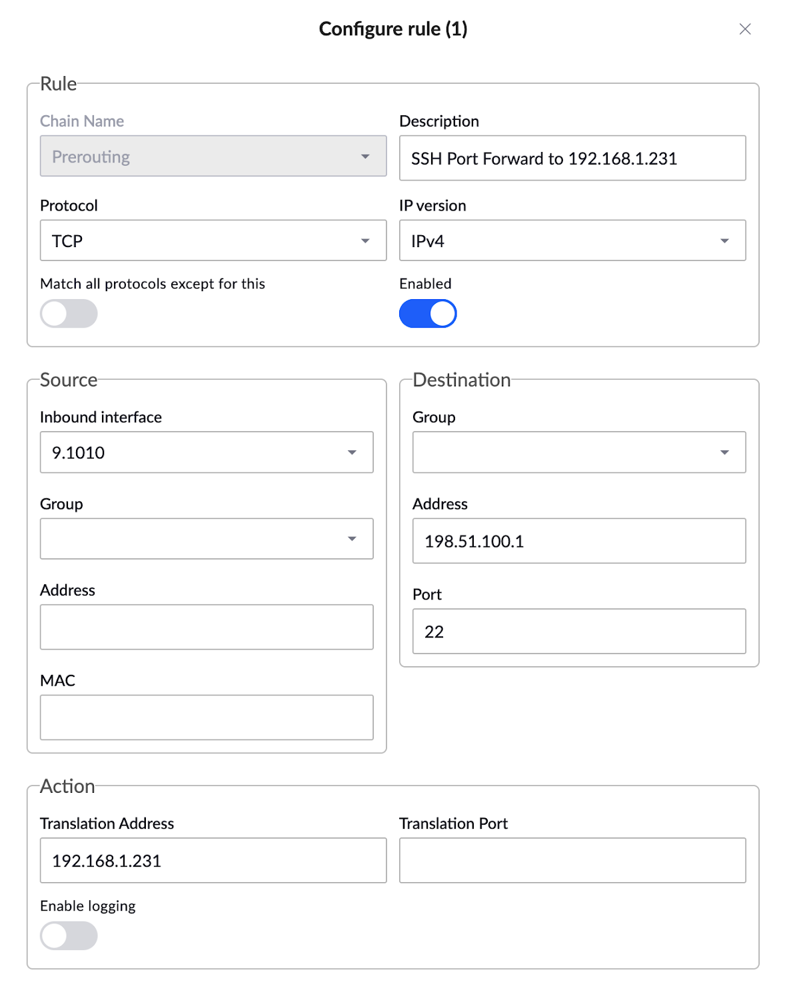Click the dropdown arrow beside TCP protocol
785x990 pixels.
[x=365, y=241]
